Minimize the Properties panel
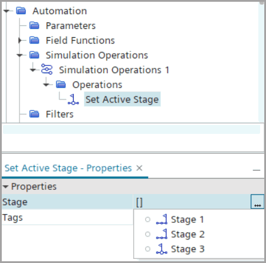 (257, 170)
